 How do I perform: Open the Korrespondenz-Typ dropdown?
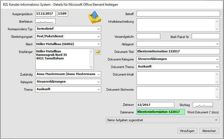[x=99, y=29]
